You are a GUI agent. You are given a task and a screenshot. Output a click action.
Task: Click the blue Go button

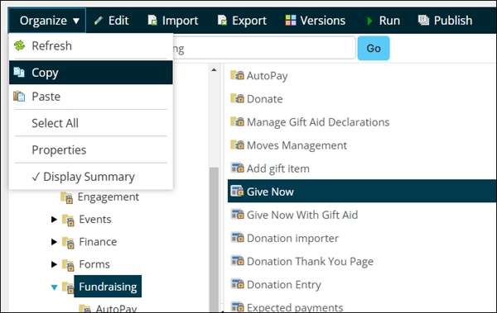(x=374, y=48)
